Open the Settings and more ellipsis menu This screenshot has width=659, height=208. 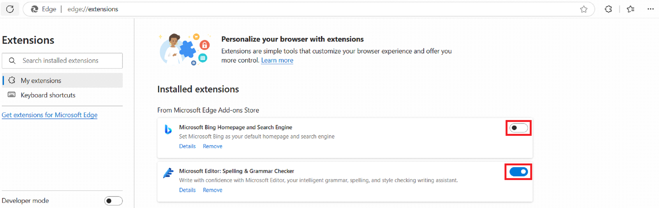[x=651, y=9]
